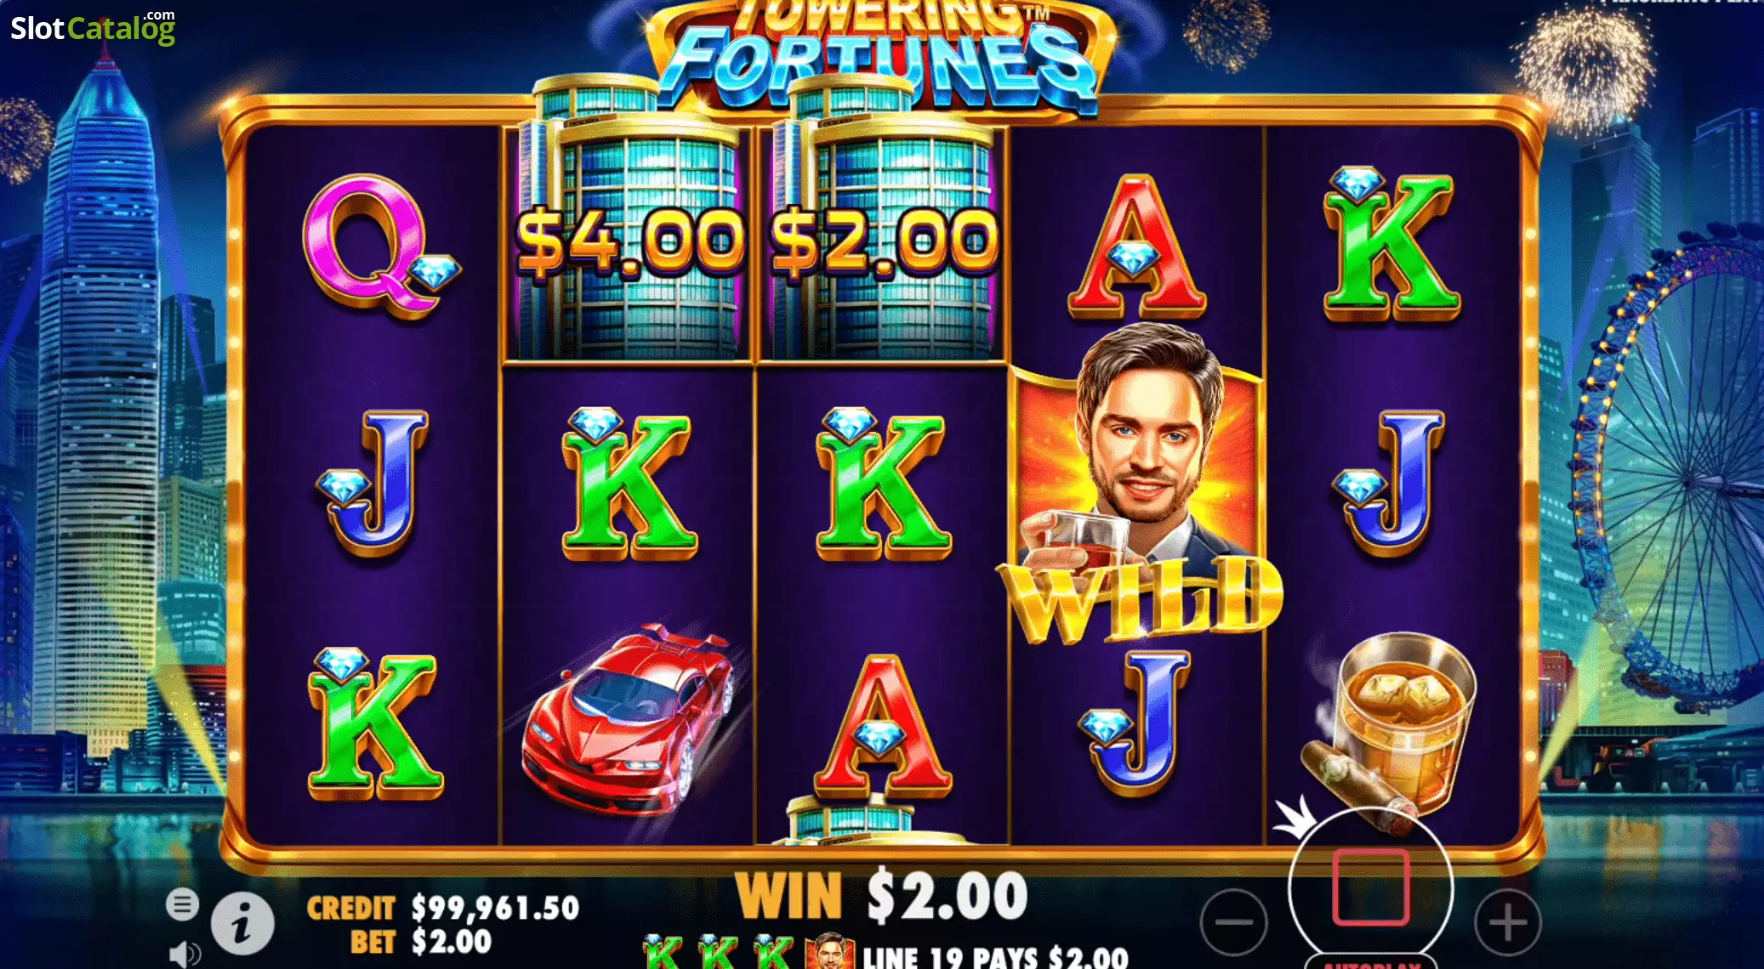Increase bet with the plus button
Image resolution: width=1764 pixels, height=969 pixels.
pyautogui.click(x=1507, y=922)
